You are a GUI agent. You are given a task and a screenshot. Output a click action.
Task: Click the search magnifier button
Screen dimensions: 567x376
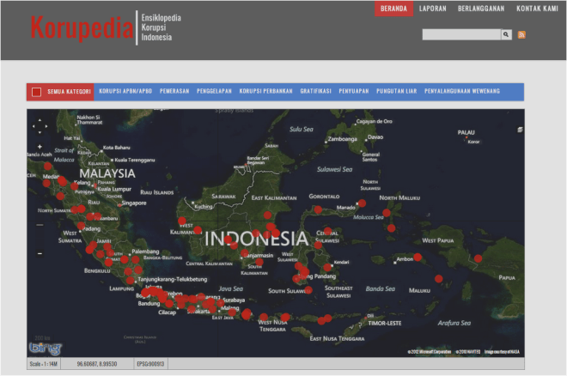(507, 35)
